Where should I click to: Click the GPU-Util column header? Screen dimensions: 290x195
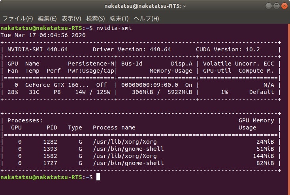click(217, 71)
